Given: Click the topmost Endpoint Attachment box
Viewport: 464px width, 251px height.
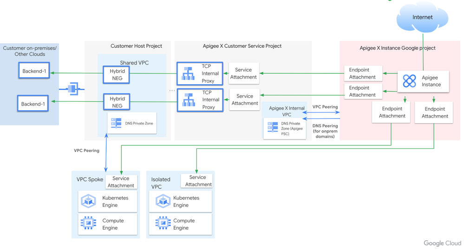Looking at the screenshot, I should click(x=363, y=73).
